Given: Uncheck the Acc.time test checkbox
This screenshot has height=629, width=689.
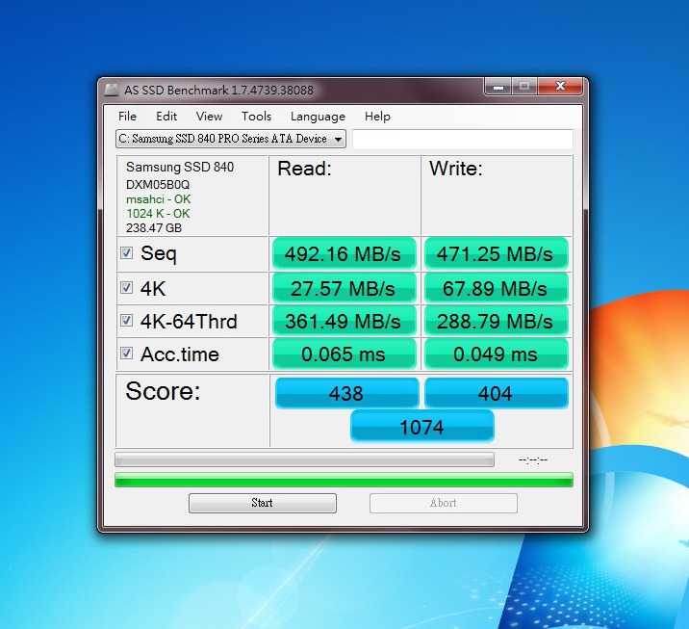Looking at the screenshot, I should [127, 354].
